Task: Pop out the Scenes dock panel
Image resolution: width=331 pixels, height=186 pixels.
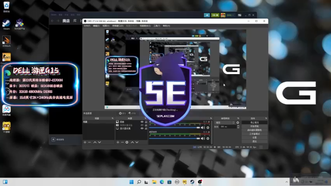Action: 113,118
